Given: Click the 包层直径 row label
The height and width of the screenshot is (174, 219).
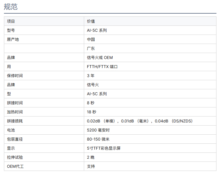Looking at the screenshot, I should pyautogui.click(x=15, y=139).
